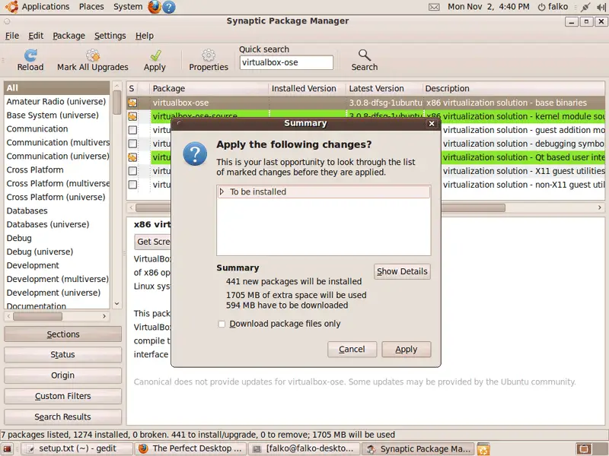Image resolution: width=609 pixels, height=456 pixels.
Task: Click the network connection icon in the top panel
Action: (585, 7)
